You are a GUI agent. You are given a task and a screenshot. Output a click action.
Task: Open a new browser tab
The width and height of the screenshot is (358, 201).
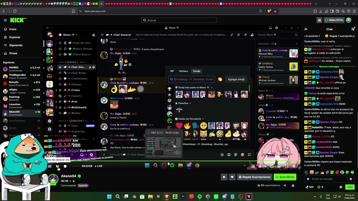pyautogui.click(x=316, y=4)
